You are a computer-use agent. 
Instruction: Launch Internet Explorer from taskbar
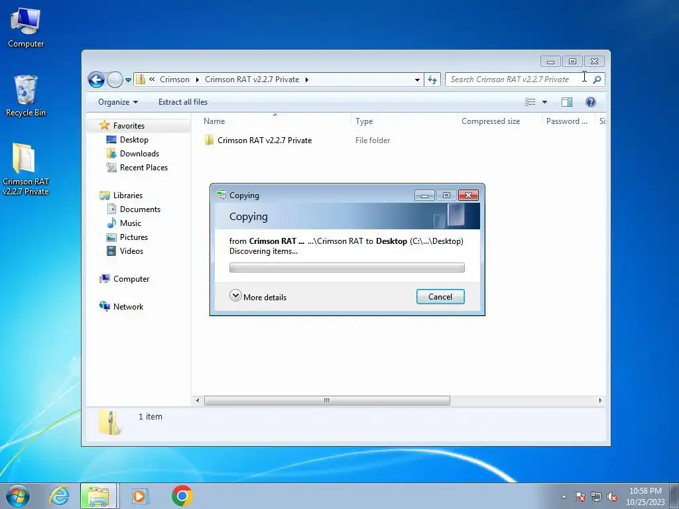click(x=59, y=496)
